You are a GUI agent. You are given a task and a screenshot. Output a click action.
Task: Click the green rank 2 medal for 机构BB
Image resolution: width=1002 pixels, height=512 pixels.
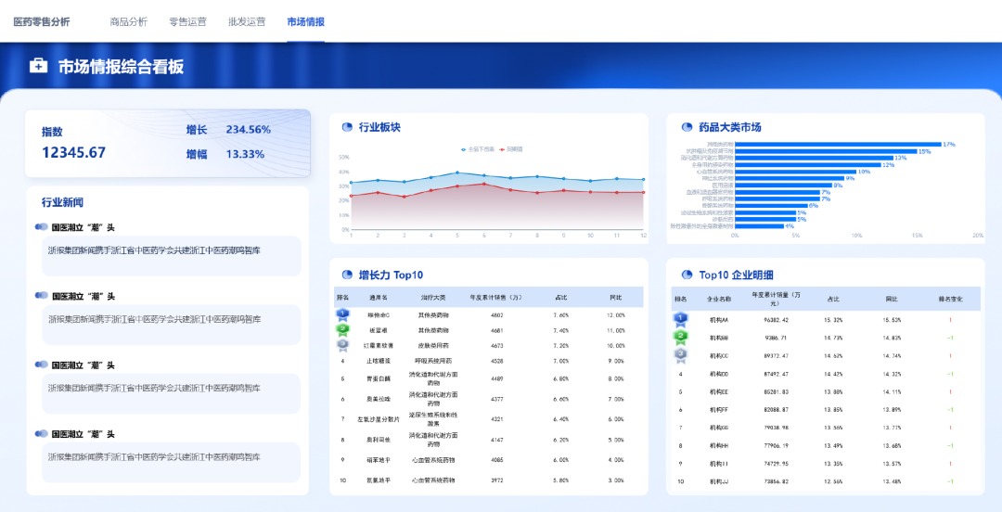pos(681,336)
